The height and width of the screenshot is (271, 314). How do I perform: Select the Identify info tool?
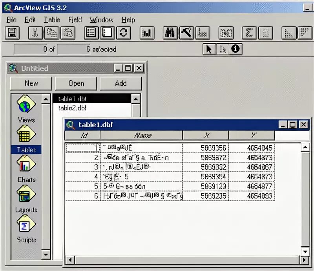coord(235,49)
